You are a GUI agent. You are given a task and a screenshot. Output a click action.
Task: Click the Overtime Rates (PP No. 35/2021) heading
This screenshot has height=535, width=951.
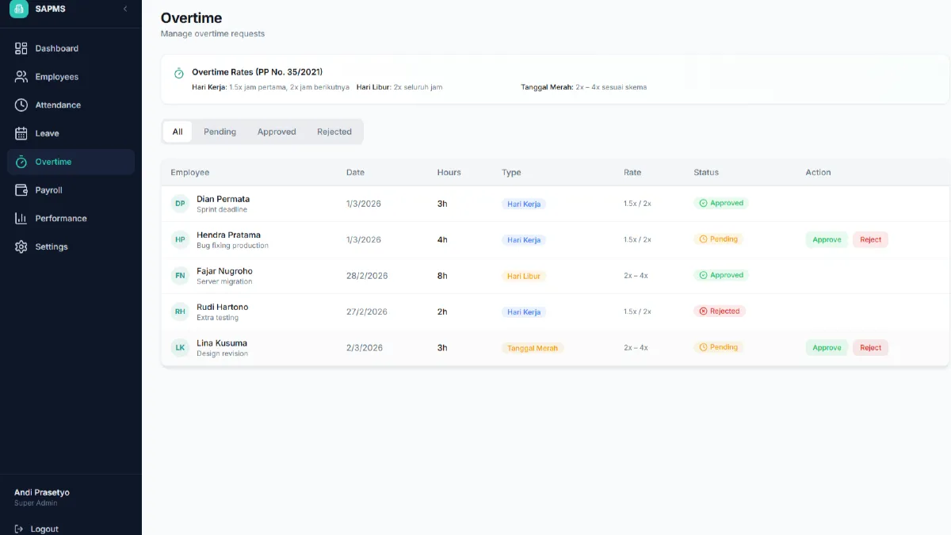258,72
